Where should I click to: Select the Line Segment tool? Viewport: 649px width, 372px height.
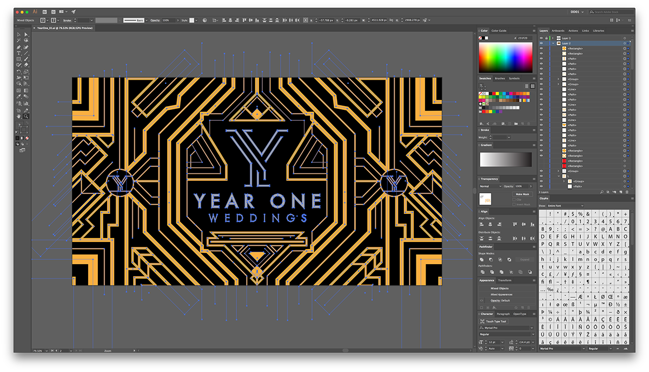[26, 53]
